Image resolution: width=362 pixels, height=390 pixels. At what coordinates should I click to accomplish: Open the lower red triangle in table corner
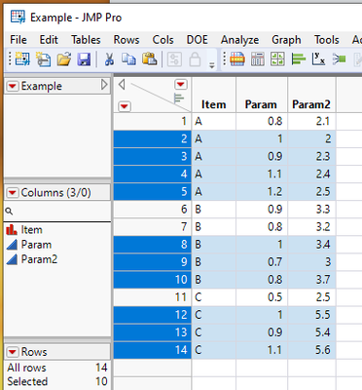point(125,106)
